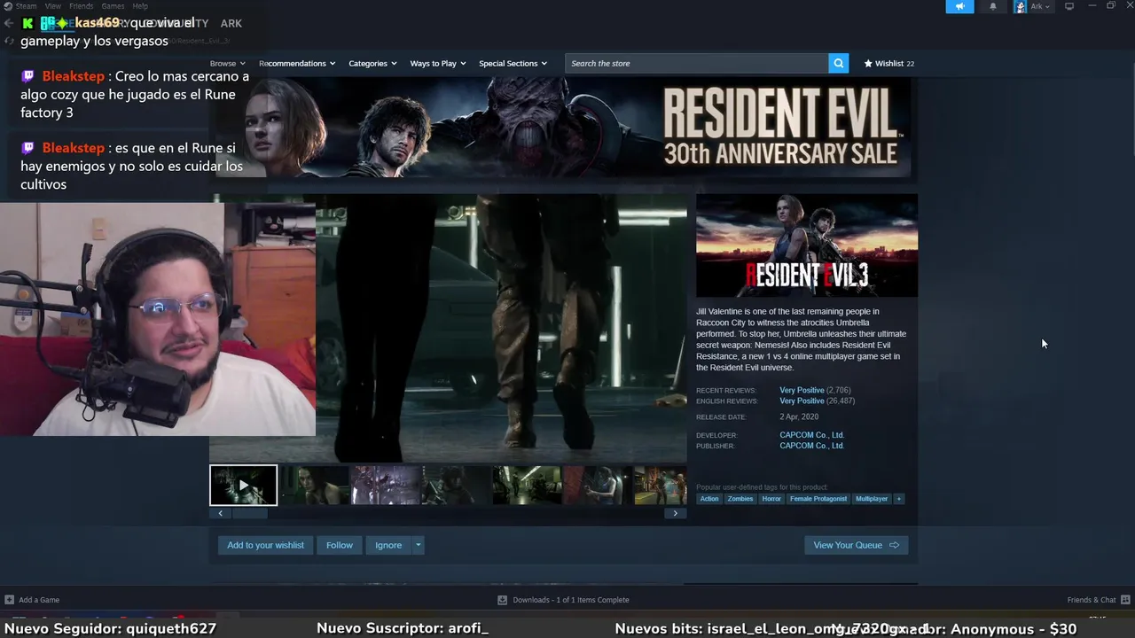Expand the Ways to Play dropdown
The height and width of the screenshot is (638, 1135).
tap(438, 64)
